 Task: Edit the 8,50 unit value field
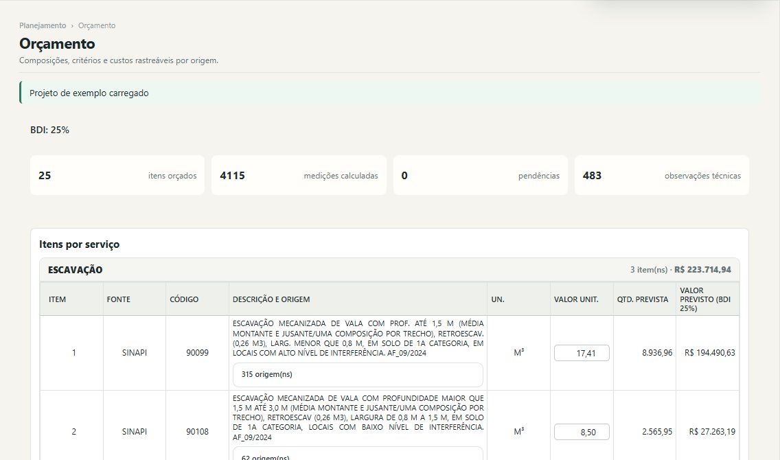tap(582, 432)
